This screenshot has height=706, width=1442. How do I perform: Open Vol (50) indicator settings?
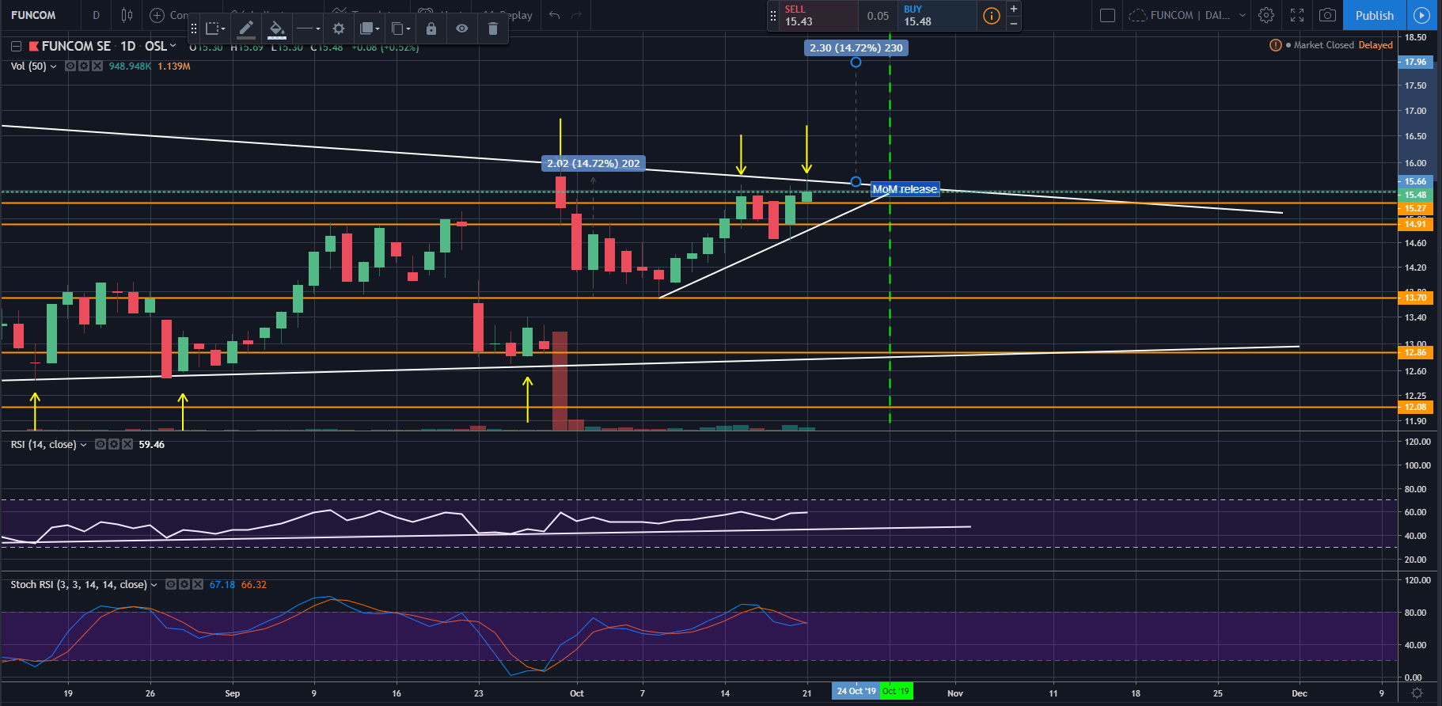(84, 66)
